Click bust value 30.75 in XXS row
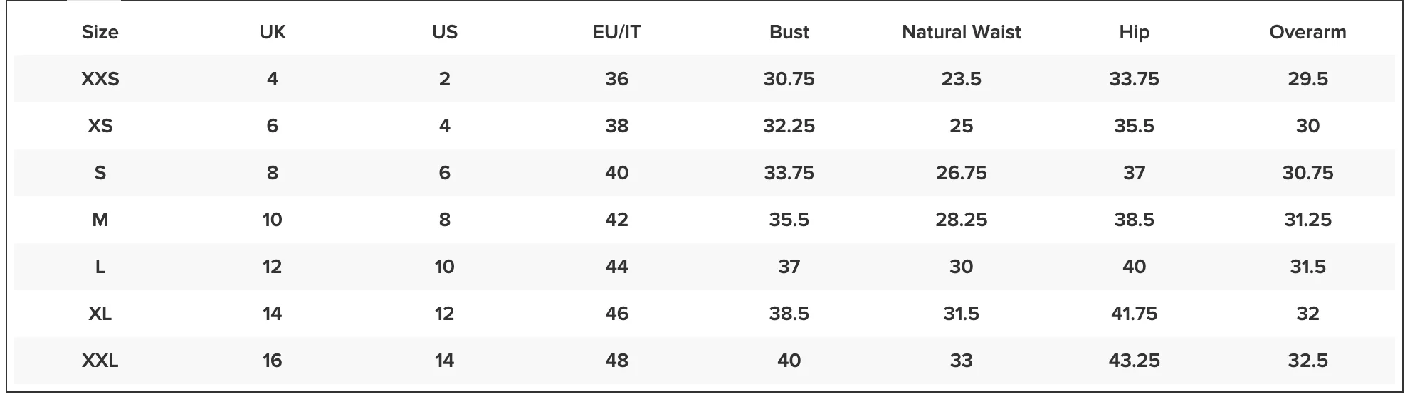 click(789, 79)
